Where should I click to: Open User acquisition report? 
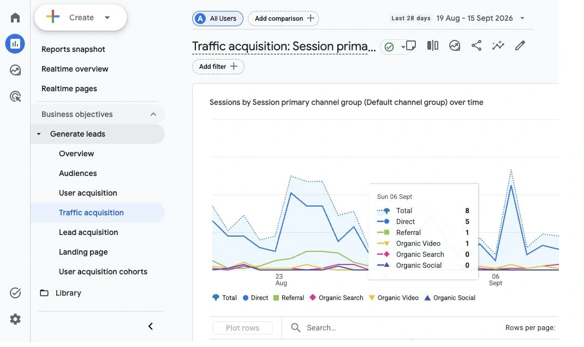[x=88, y=193]
